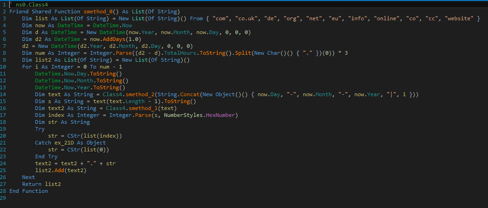Click the "website" string literal

(x=460, y=19)
